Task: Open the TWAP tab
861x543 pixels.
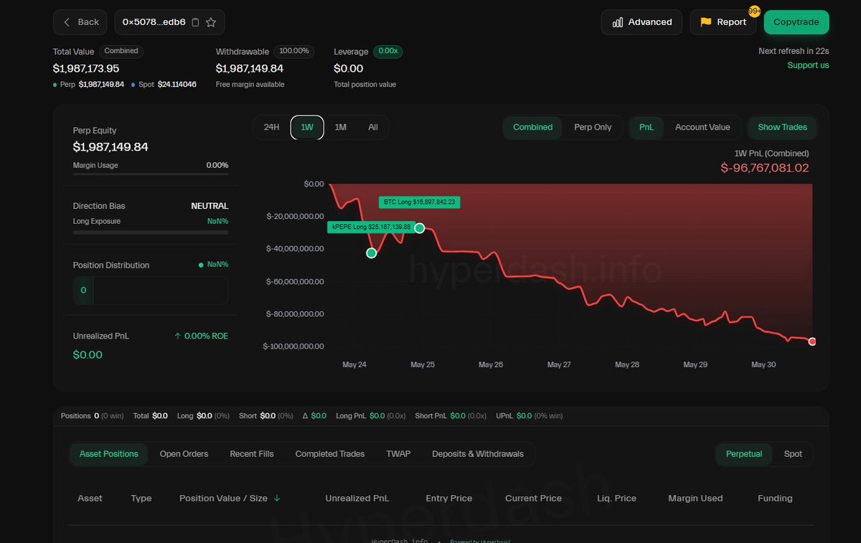Action: [x=398, y=454]
